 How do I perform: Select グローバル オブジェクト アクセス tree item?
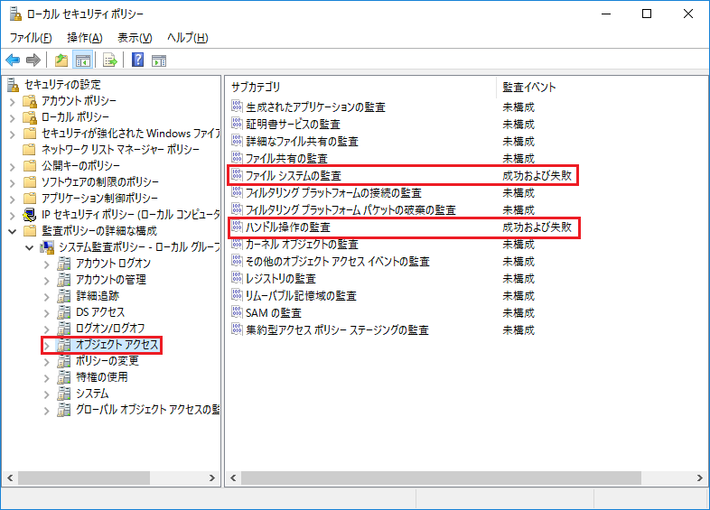pos(147,410)
